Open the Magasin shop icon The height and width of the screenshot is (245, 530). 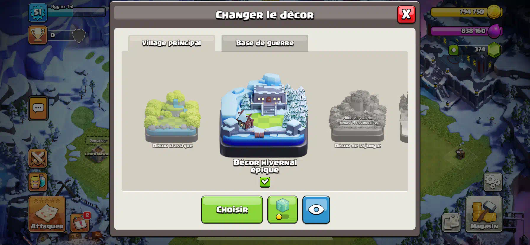[x=484, y=214]
